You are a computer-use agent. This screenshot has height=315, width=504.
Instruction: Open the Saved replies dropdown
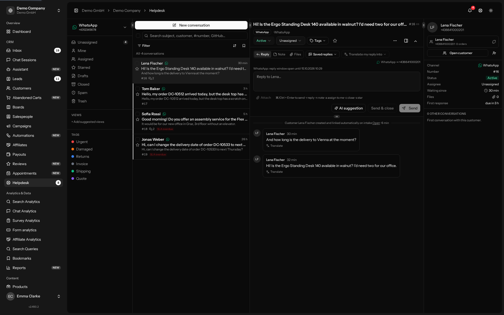pyautogui.click(x=322, y=54)
